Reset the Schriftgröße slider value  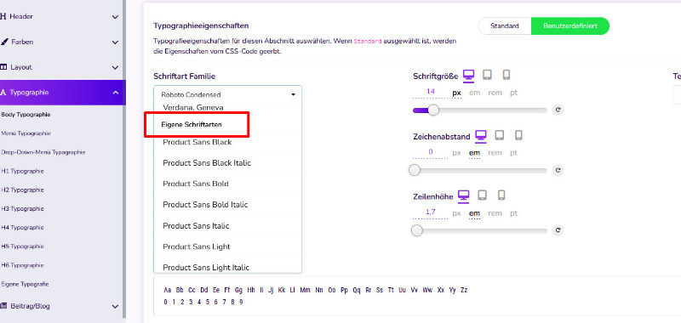(558, 110)
